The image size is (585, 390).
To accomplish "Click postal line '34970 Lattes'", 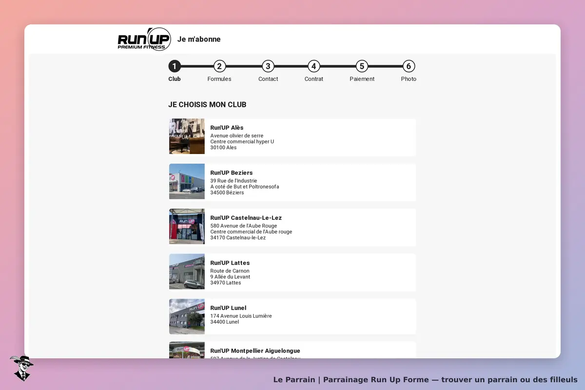I will tap(226, 283).
